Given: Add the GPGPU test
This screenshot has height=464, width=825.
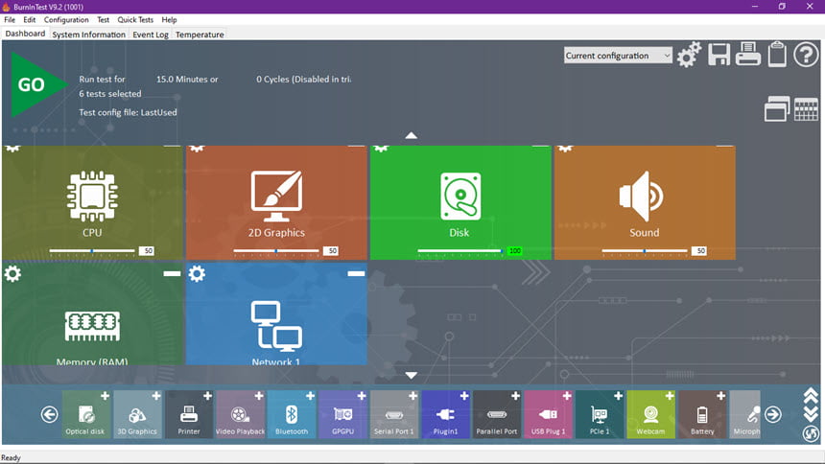Looking at the screenshot, I should click(x=362, y=396).
